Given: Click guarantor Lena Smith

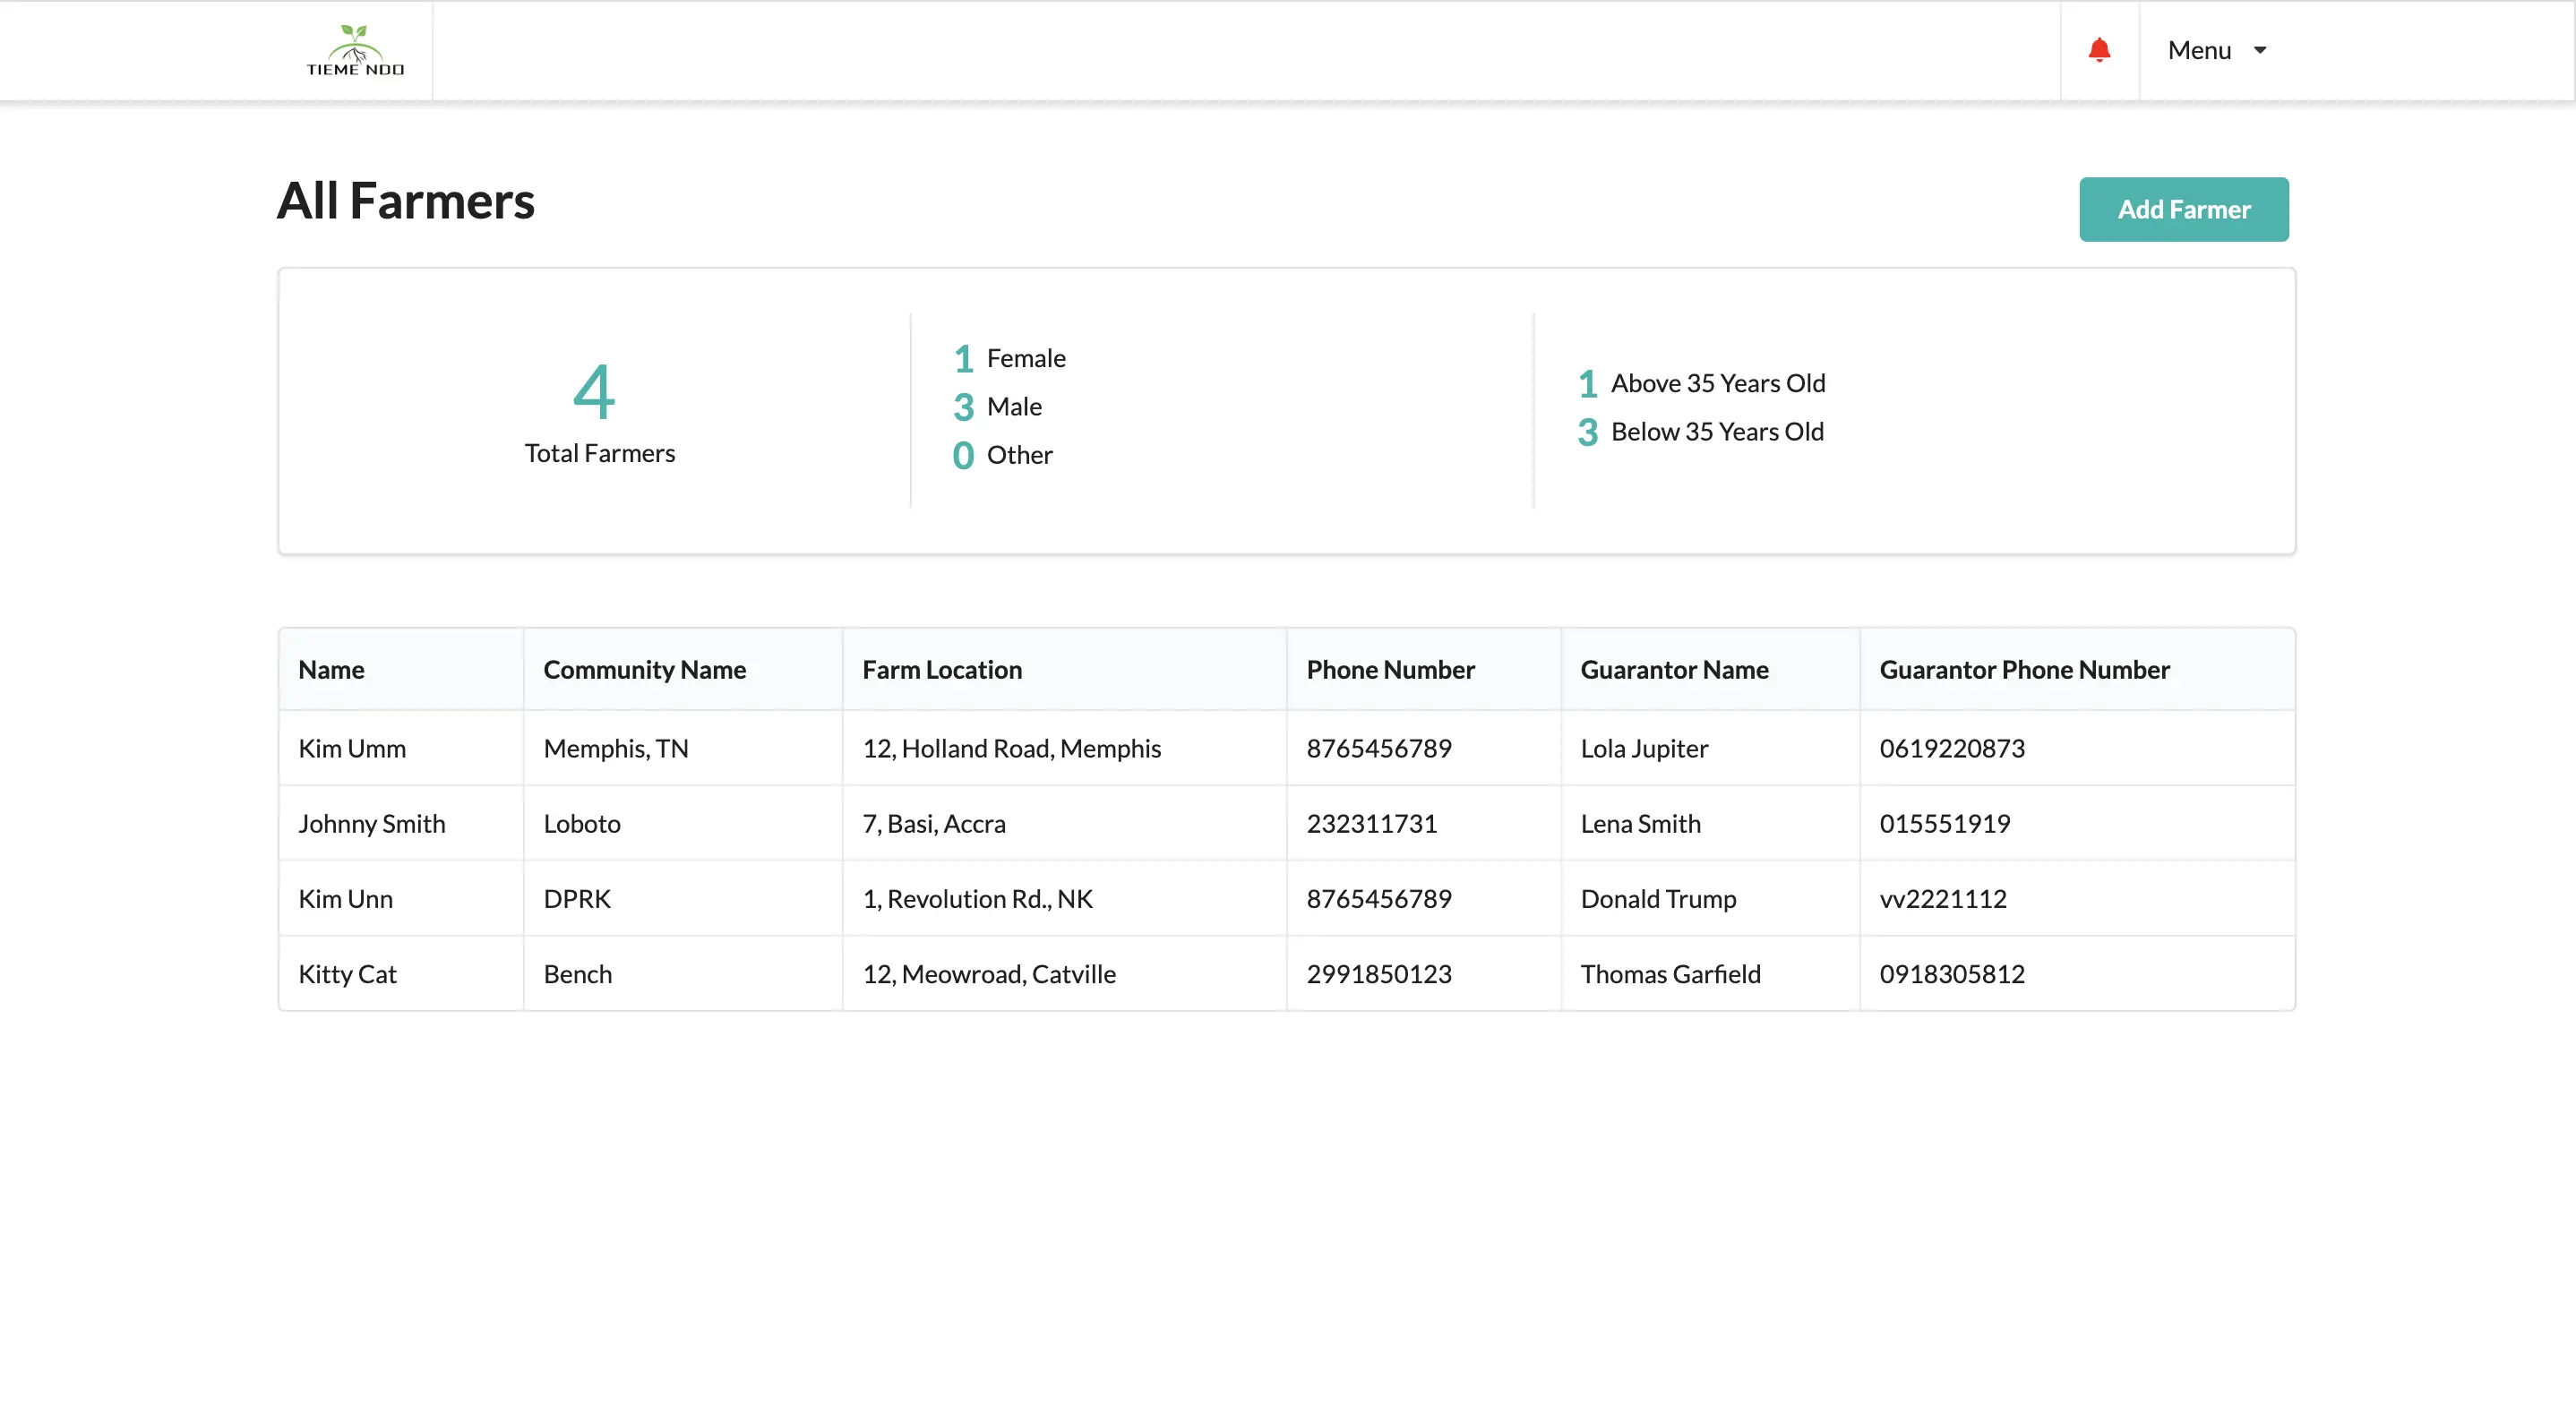Looking at the screenshot, I should [x=1640, y=823].
